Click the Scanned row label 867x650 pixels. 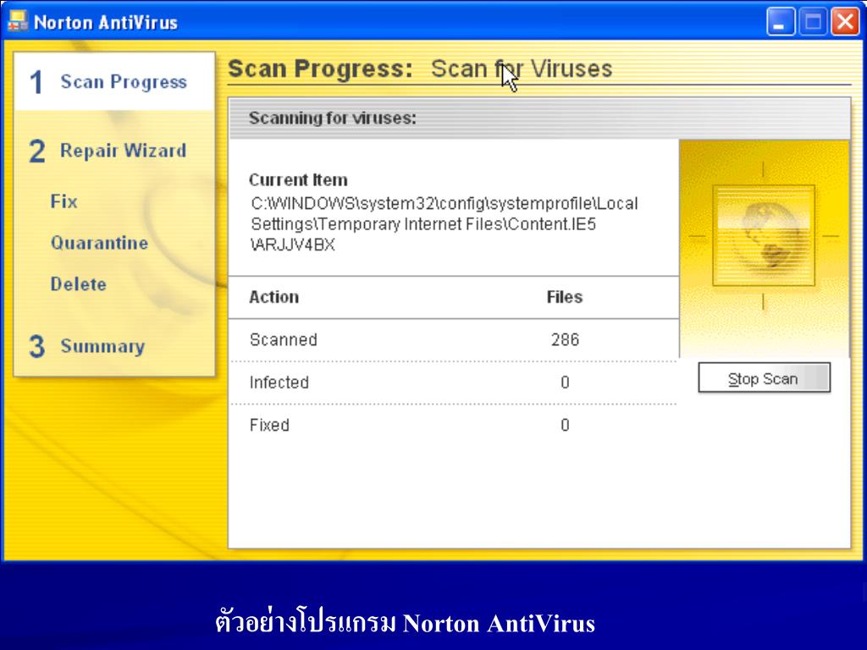[283, 339]
